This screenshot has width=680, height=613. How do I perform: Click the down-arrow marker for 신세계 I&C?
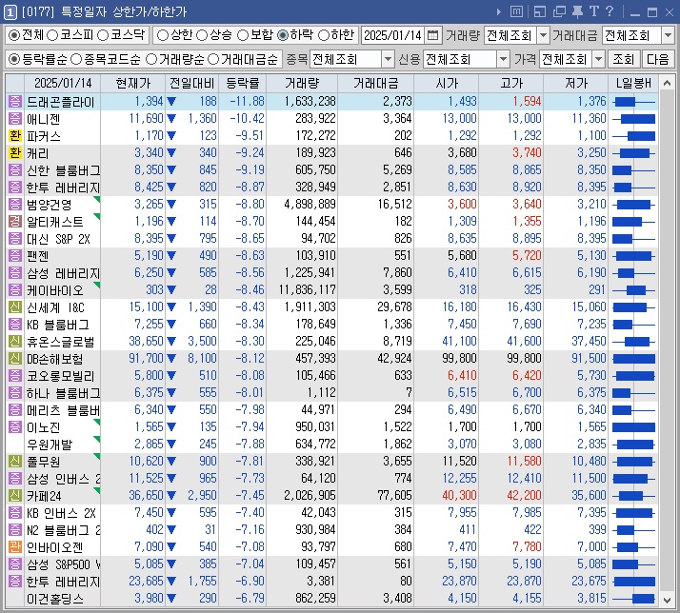tap(171, 307)
